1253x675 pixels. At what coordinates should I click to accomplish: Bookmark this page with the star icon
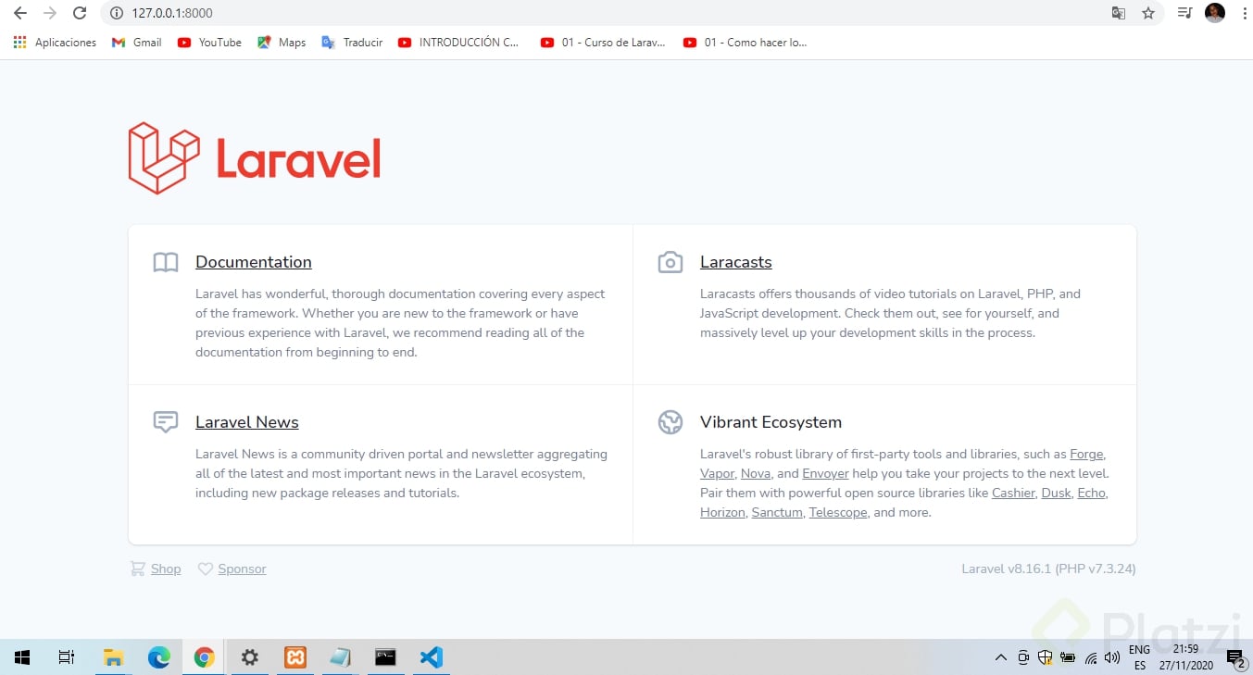(x=1148, y=14)
